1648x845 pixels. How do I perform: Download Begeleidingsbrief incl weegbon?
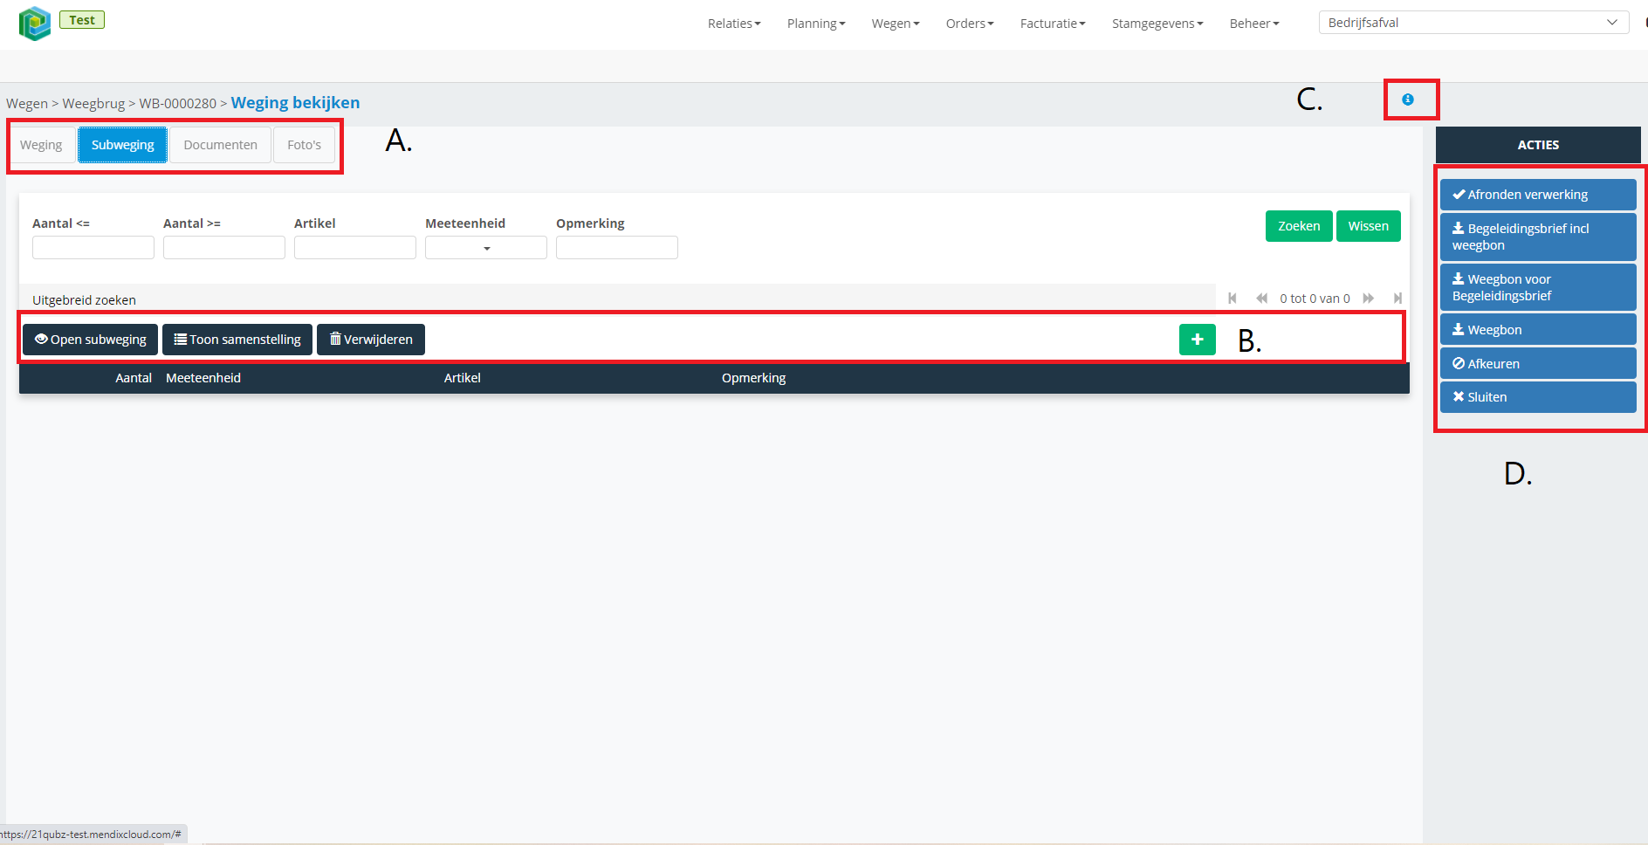click(x=1538, y=237)
